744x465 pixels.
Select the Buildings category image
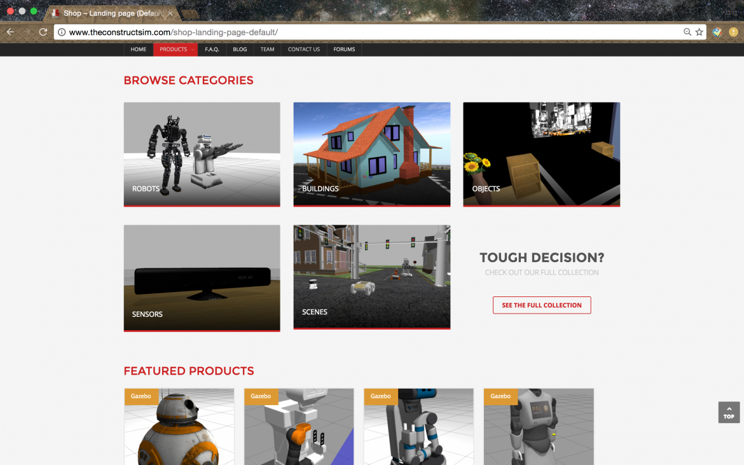371,154
